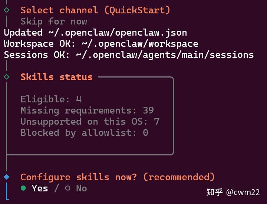The image size is (267, 204).
Task: Click the diamond icon beside Select channel
Action: 6,10
